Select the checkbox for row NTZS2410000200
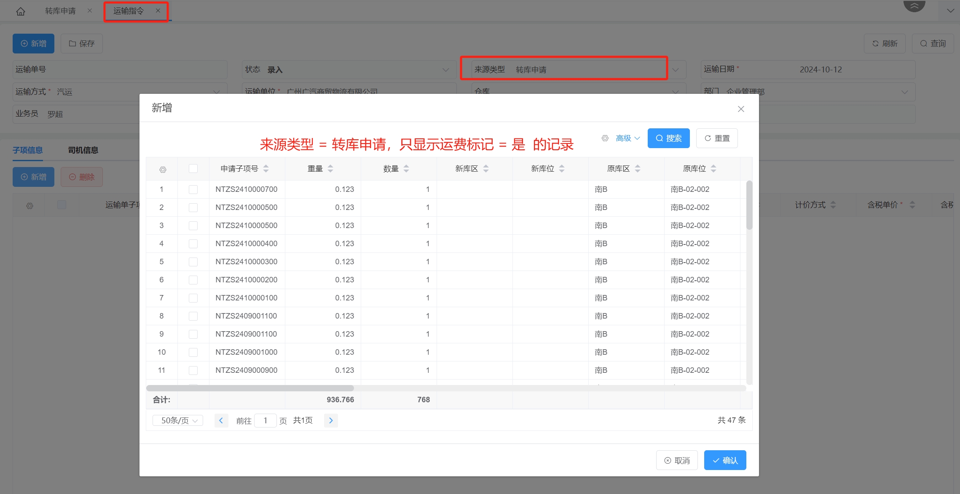This screenshot has height=494, width=960. click(193, 280)
